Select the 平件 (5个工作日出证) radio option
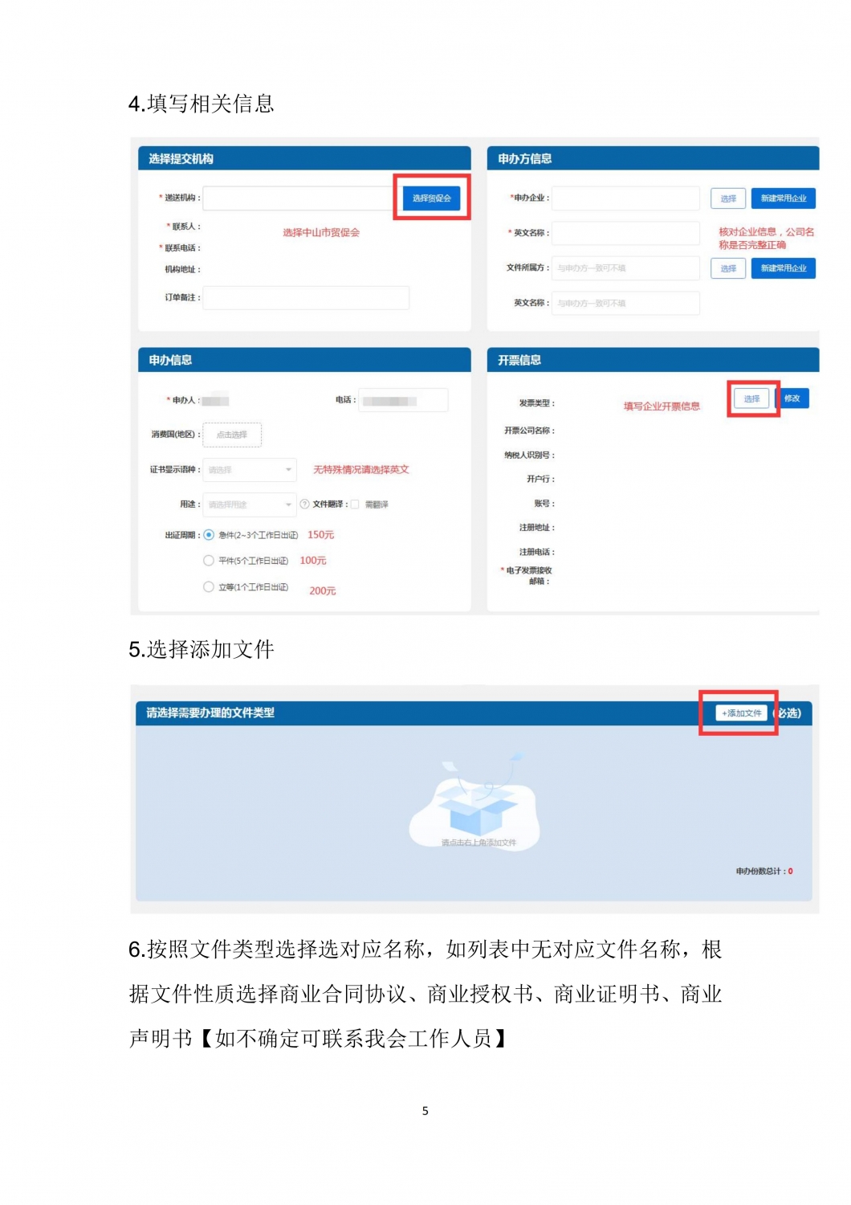 click(209, 561)
